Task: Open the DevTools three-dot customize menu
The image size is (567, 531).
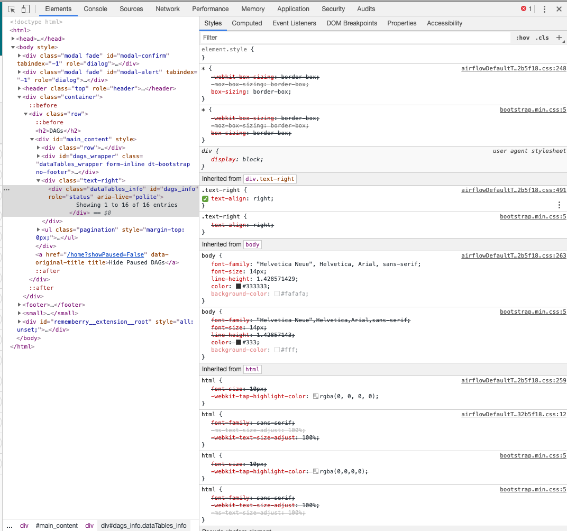Action: pos(544,9)
